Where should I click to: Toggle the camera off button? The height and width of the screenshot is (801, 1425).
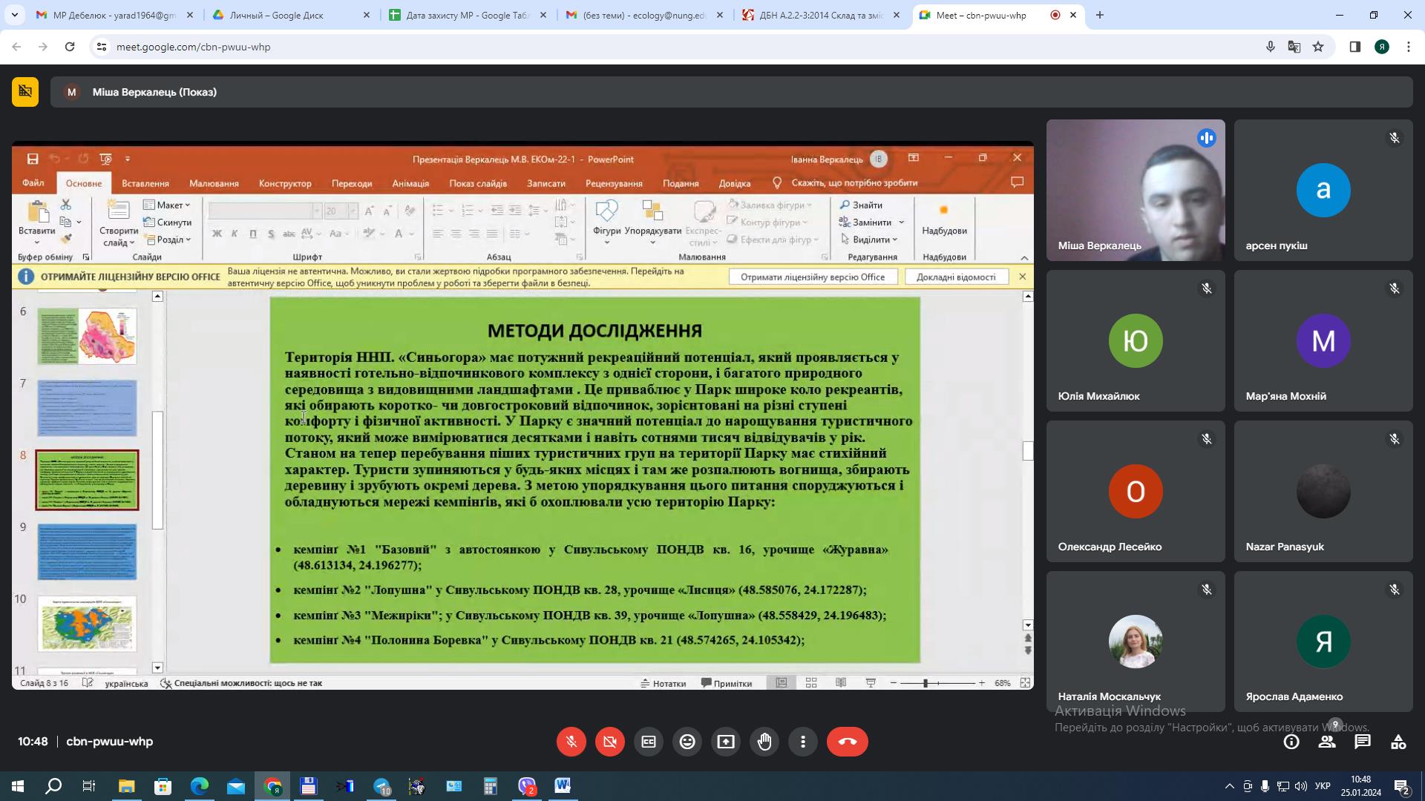610,742
